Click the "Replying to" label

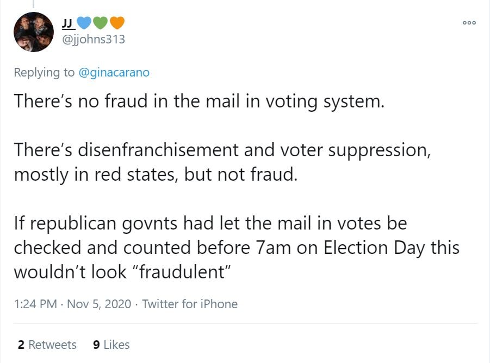click(45, 72)
